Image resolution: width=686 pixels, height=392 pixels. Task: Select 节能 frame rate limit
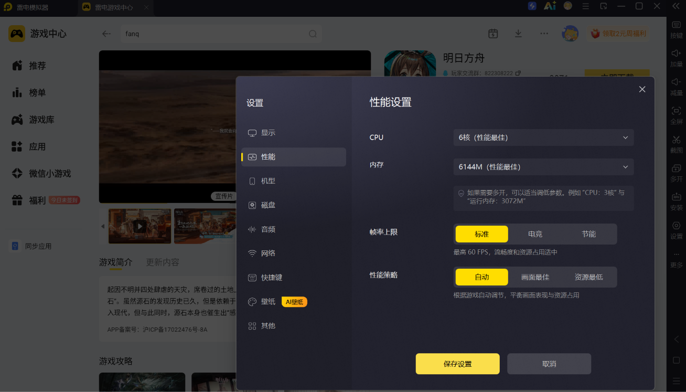tap(589, 234)
